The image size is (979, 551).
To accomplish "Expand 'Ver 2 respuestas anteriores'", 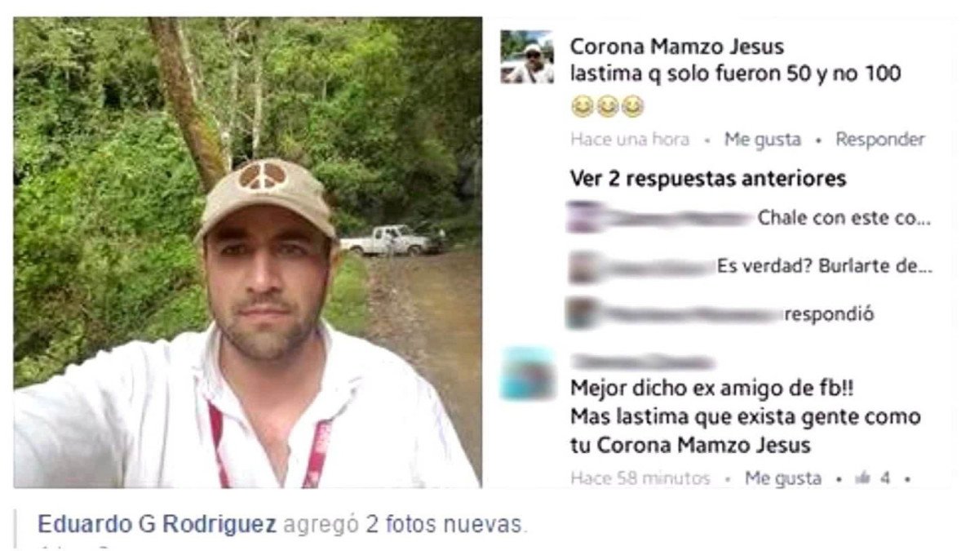I will click(707, 177).
